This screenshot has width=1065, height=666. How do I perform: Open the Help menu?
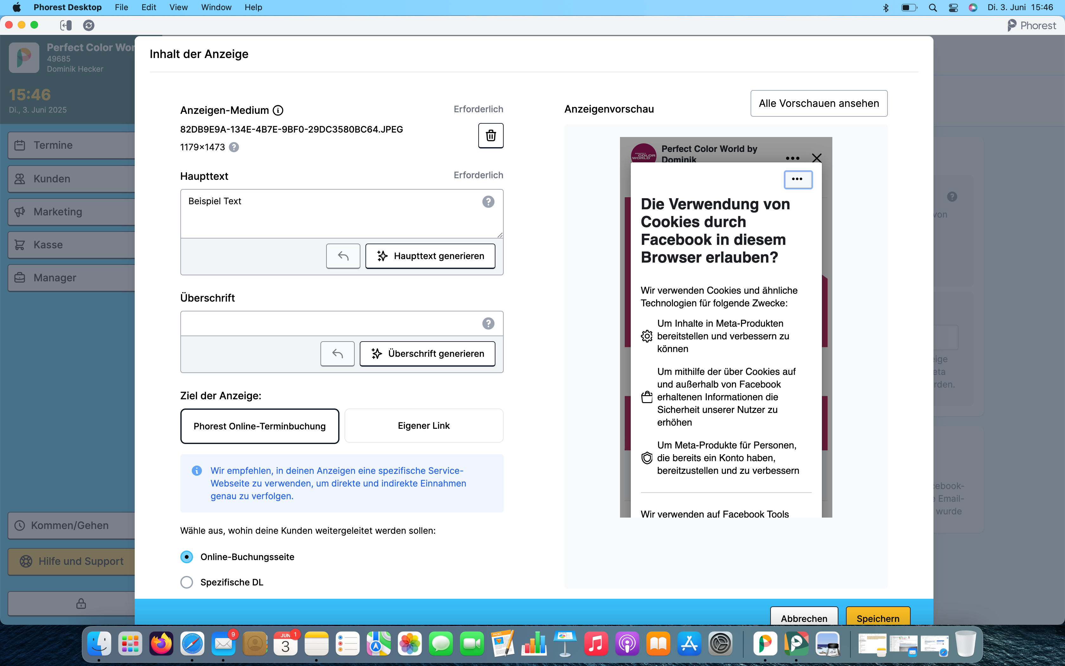[254, 8]
